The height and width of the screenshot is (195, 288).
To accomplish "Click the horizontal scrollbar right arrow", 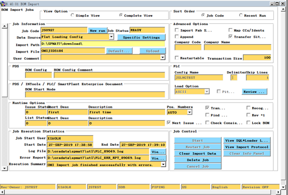I will point(279,192).
